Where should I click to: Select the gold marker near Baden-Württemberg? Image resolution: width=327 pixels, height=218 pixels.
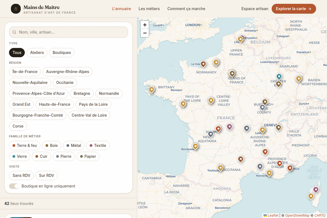coord(299,79)
